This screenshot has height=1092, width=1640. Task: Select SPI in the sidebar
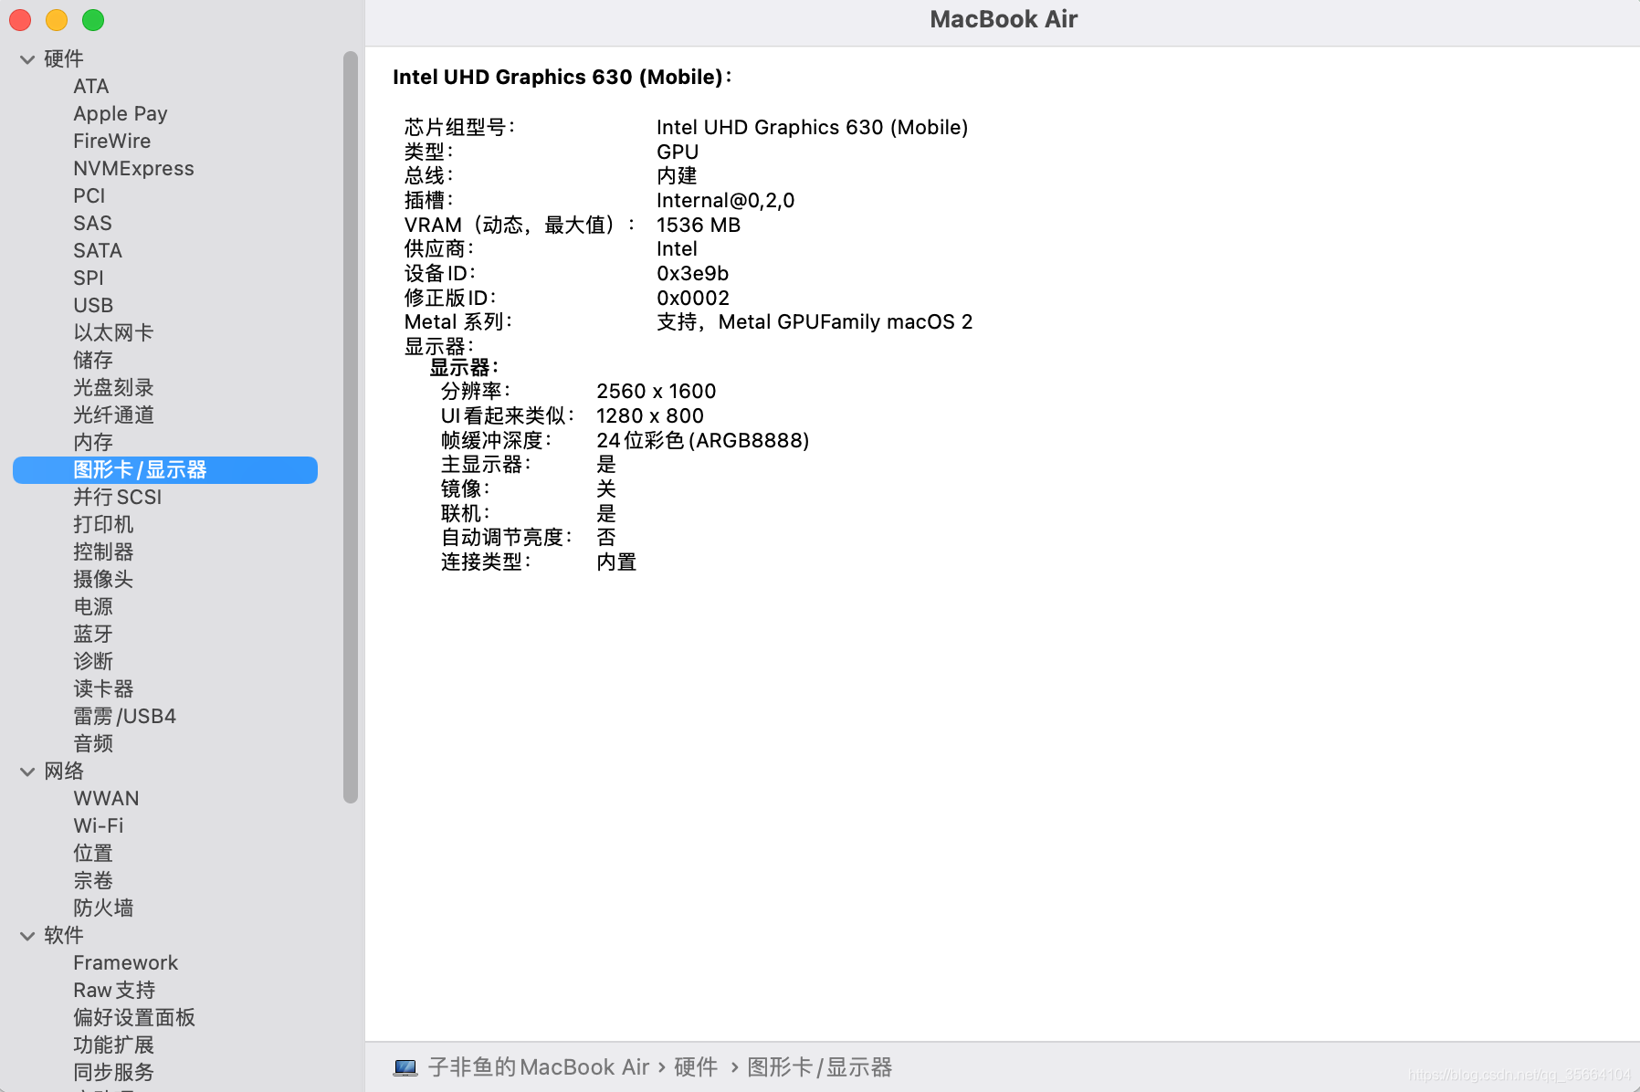click(89, 278)
